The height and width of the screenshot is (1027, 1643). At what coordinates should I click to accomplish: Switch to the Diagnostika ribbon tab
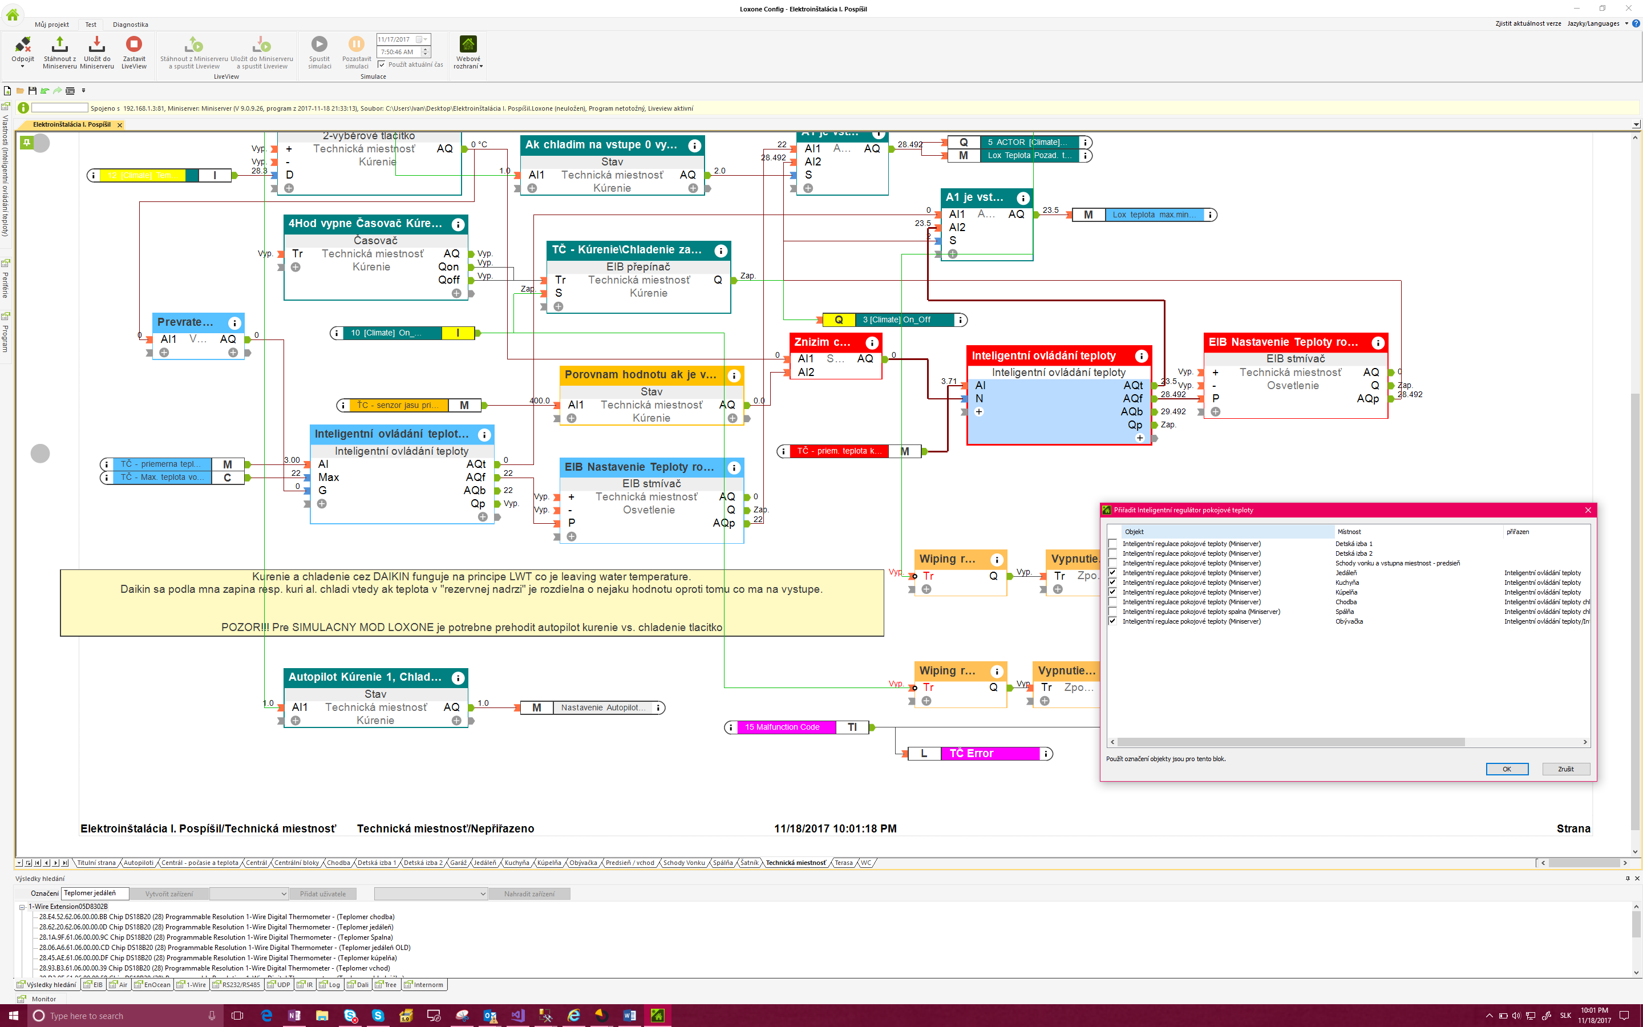point(130,25)
